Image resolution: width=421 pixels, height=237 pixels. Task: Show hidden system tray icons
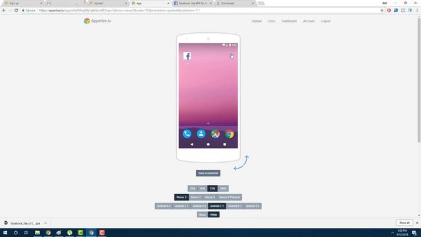pos(393,232)
